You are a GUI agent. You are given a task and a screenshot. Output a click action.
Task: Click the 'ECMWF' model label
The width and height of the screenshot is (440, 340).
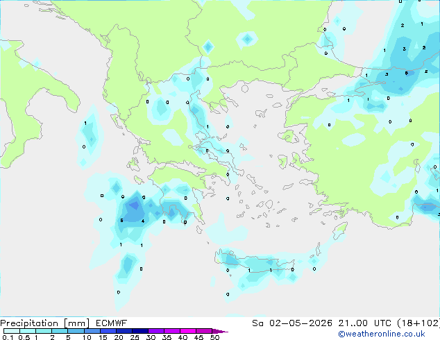pyautogui.click(x=112, y=323)
